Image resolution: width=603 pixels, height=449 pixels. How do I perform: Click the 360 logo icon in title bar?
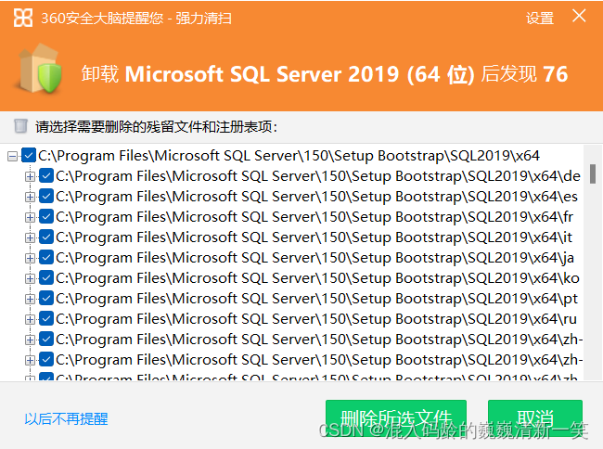[x=22, y=18]
